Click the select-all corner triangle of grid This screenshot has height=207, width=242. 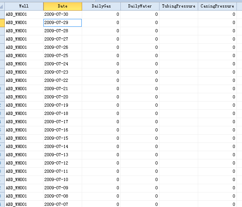pyautogui.click(x=2, y=6)
